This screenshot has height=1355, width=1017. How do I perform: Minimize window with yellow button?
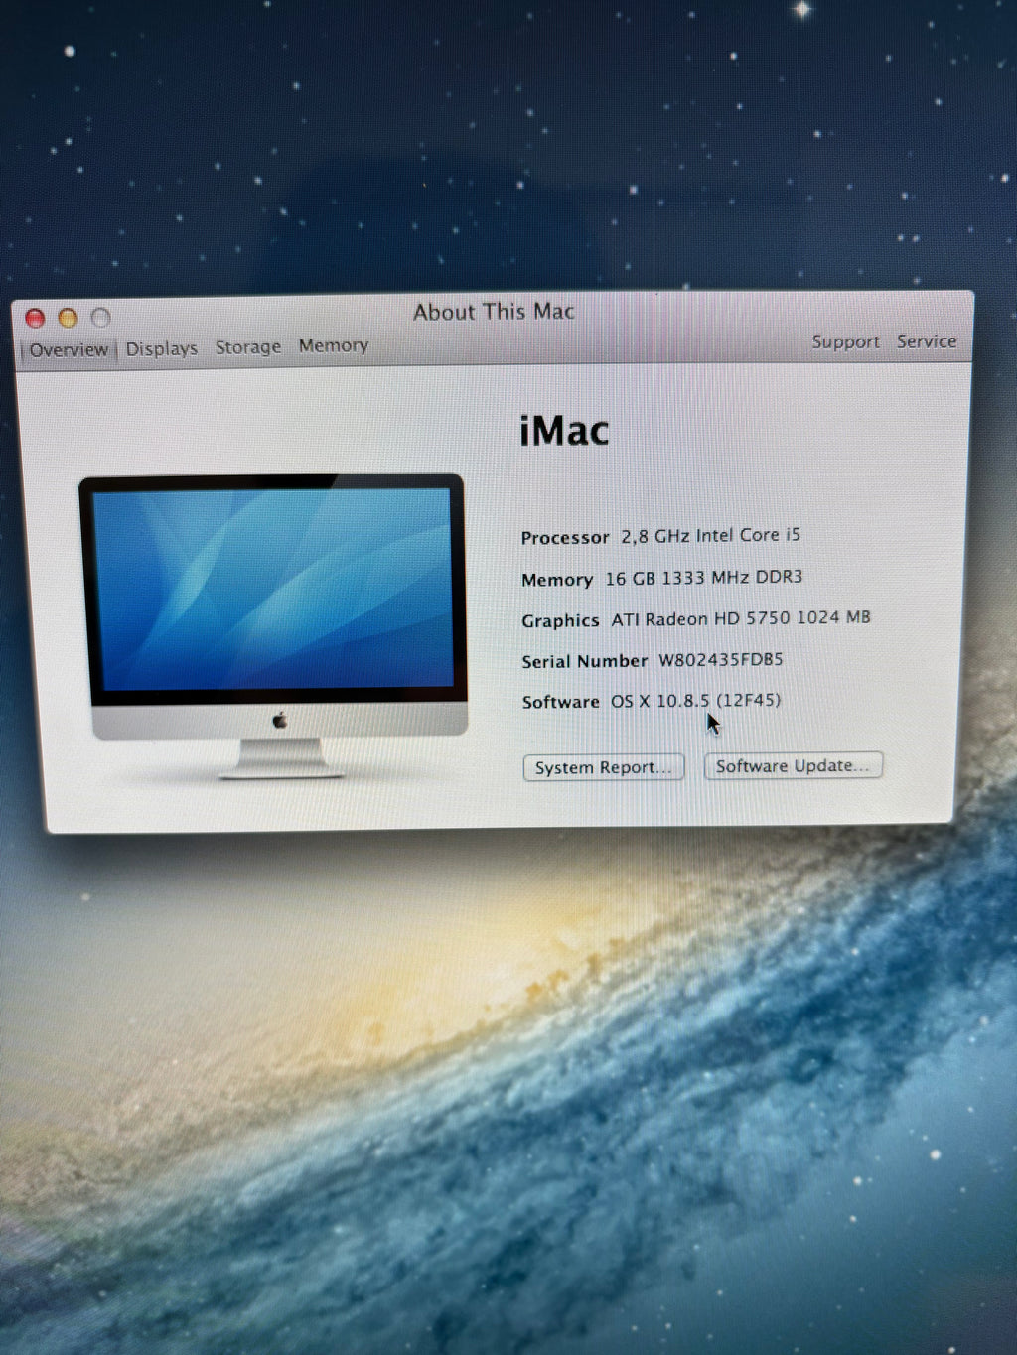(68, 318)
